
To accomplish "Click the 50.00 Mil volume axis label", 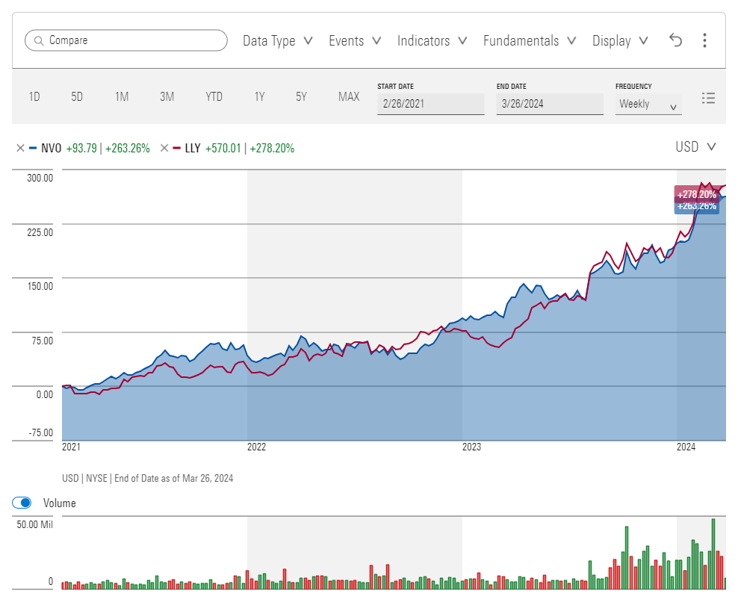I will [35, 524].
